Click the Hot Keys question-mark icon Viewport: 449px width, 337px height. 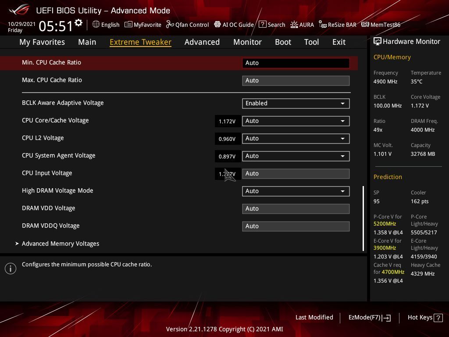[438, 318]
